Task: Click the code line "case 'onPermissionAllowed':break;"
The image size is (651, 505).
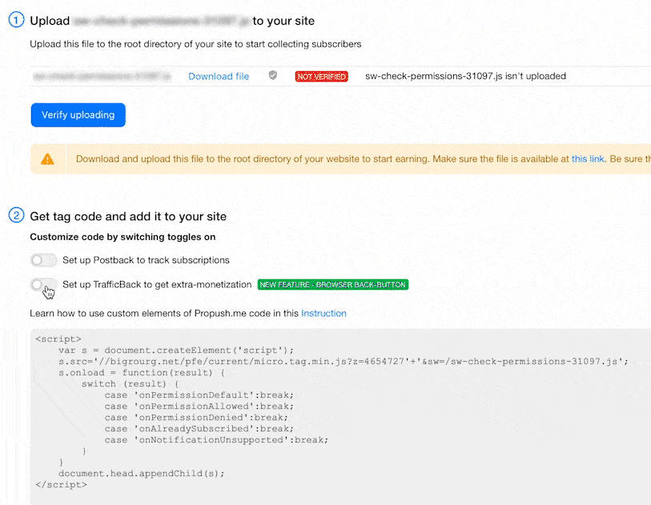Action: point(199,407)
